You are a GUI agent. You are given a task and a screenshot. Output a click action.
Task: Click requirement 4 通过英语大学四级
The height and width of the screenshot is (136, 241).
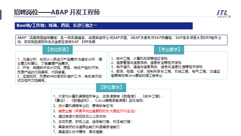(80, 116)
